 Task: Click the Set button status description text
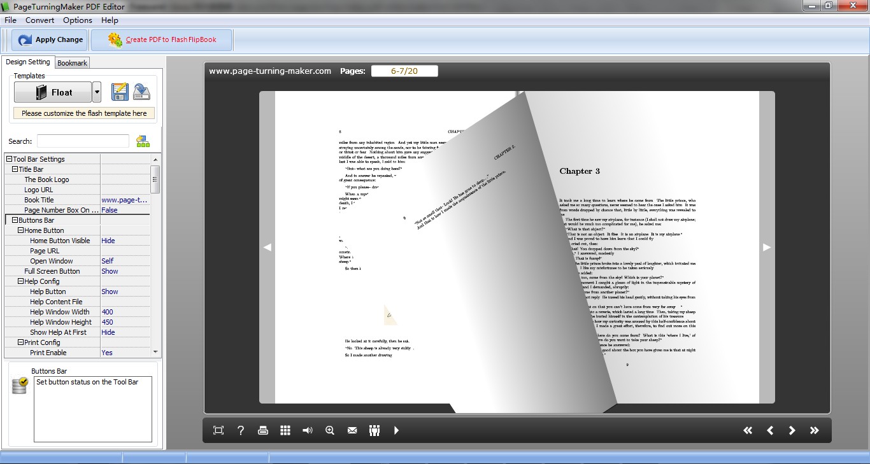coord(87,382)
